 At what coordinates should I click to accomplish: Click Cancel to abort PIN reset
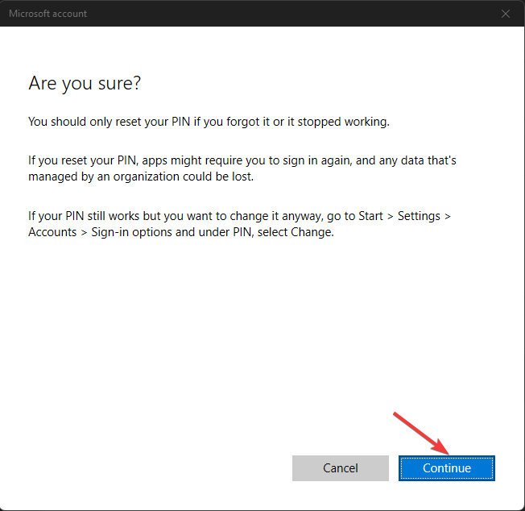pyautogui.click(x=341, y=468)
